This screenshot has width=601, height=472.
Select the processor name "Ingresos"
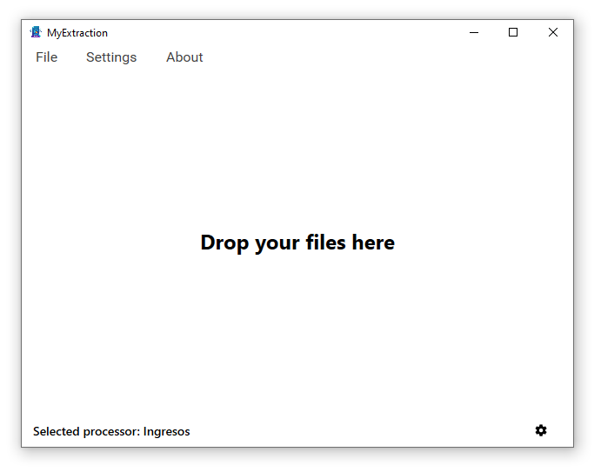167,431
